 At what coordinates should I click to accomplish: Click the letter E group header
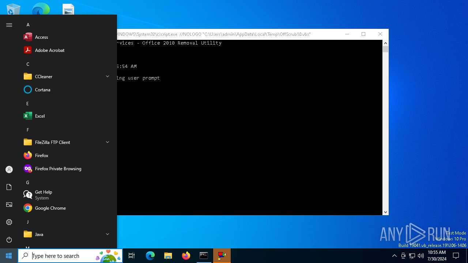(x=27, y=104)
